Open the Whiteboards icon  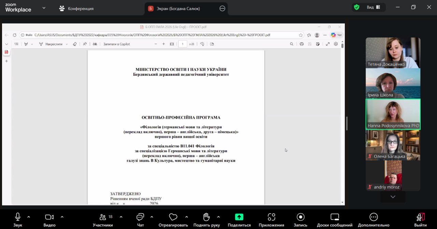[335, 217]
